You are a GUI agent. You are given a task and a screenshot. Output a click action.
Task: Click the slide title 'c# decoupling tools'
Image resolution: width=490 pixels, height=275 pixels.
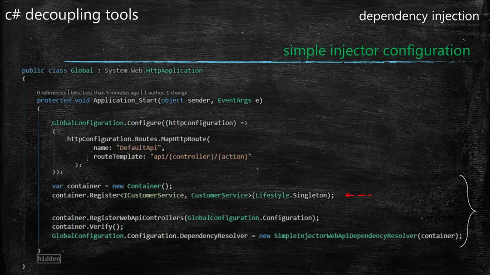(72, 15)
